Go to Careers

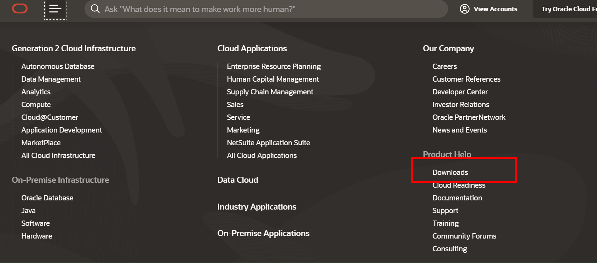click(445, 66)
